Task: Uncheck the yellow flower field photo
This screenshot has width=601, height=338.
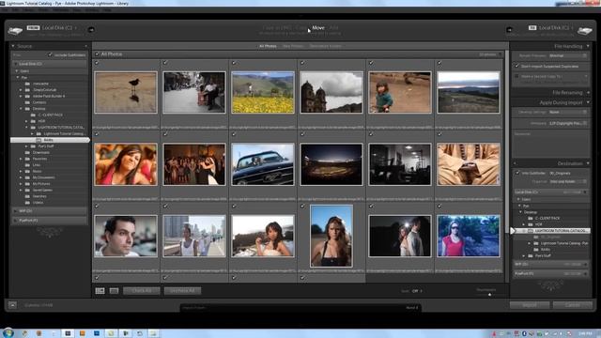Action: tap(234, 63)
